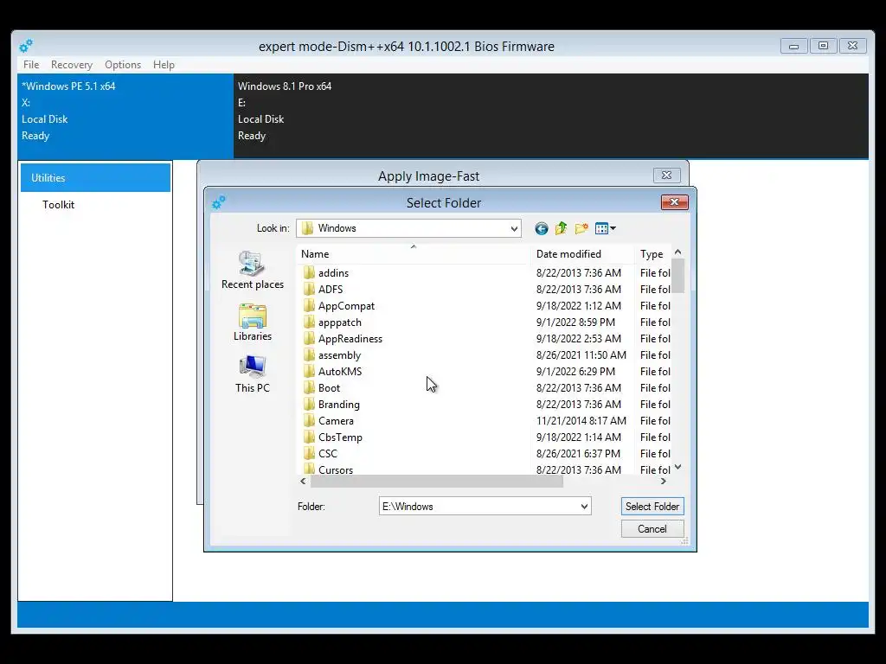The image size is (886, 664).
Task: Click the AppReadiness date 9/18/2022 2:53 AM
Action: (x=578, y=338)
